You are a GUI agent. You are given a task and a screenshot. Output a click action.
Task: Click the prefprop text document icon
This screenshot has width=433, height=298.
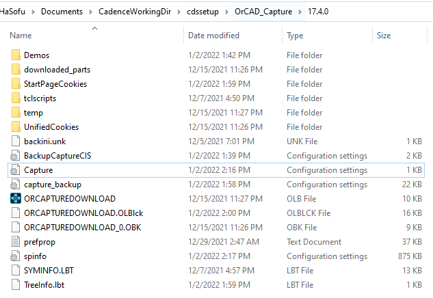(16, 242)
